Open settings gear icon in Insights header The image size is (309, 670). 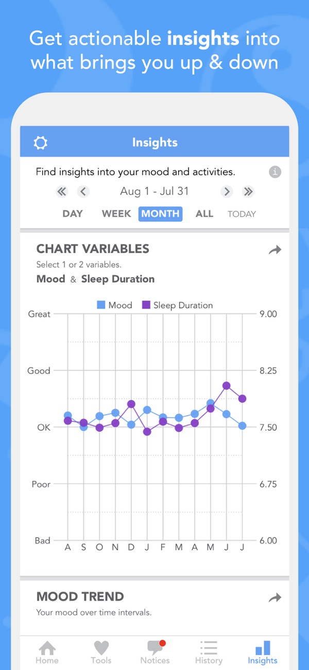[x=40, y=143]
